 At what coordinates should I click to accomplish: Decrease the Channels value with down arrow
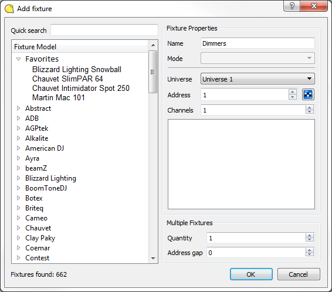pyautogui.click(x=310, y=112)
